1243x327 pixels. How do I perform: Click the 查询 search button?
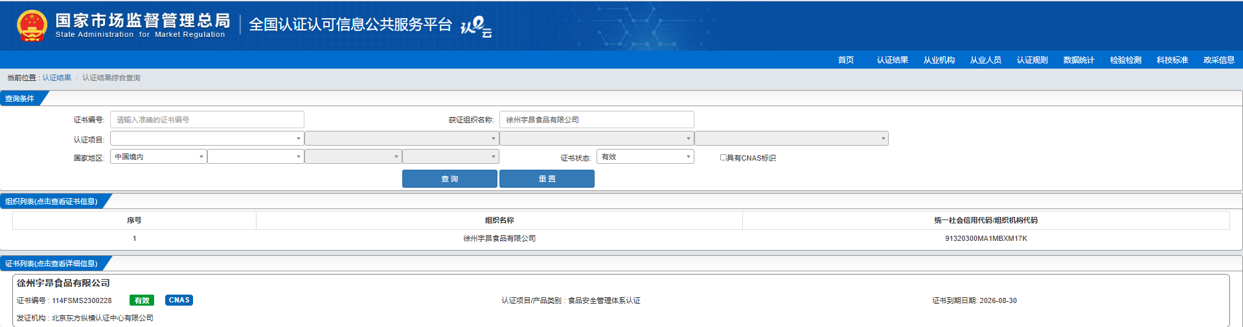point(450,179)
